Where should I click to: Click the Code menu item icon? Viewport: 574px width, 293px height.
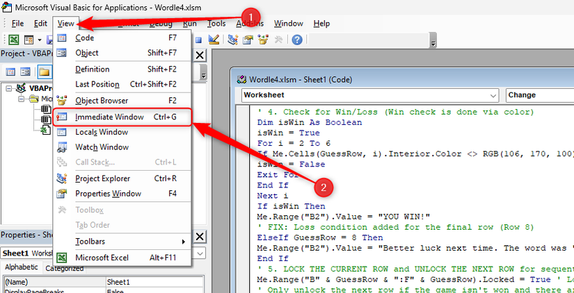tap(62, 37)
